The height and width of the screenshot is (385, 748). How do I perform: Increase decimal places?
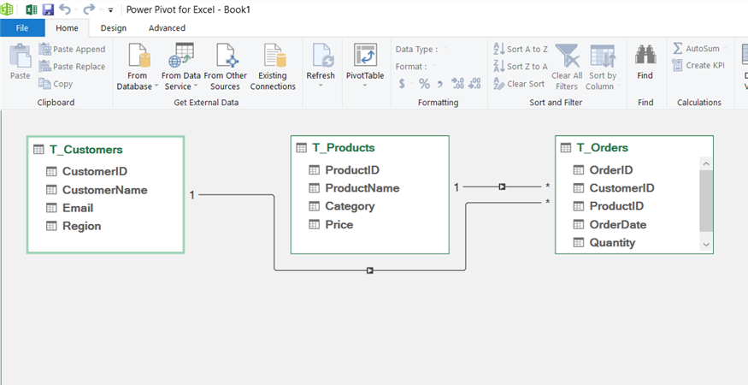(457, 84)
